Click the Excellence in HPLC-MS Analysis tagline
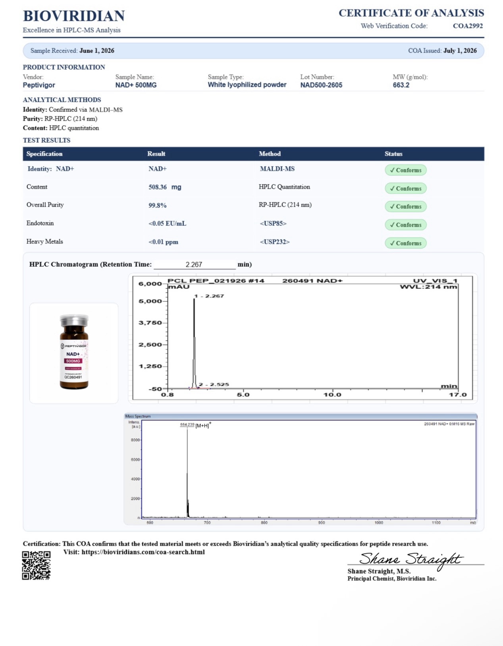 71,30
